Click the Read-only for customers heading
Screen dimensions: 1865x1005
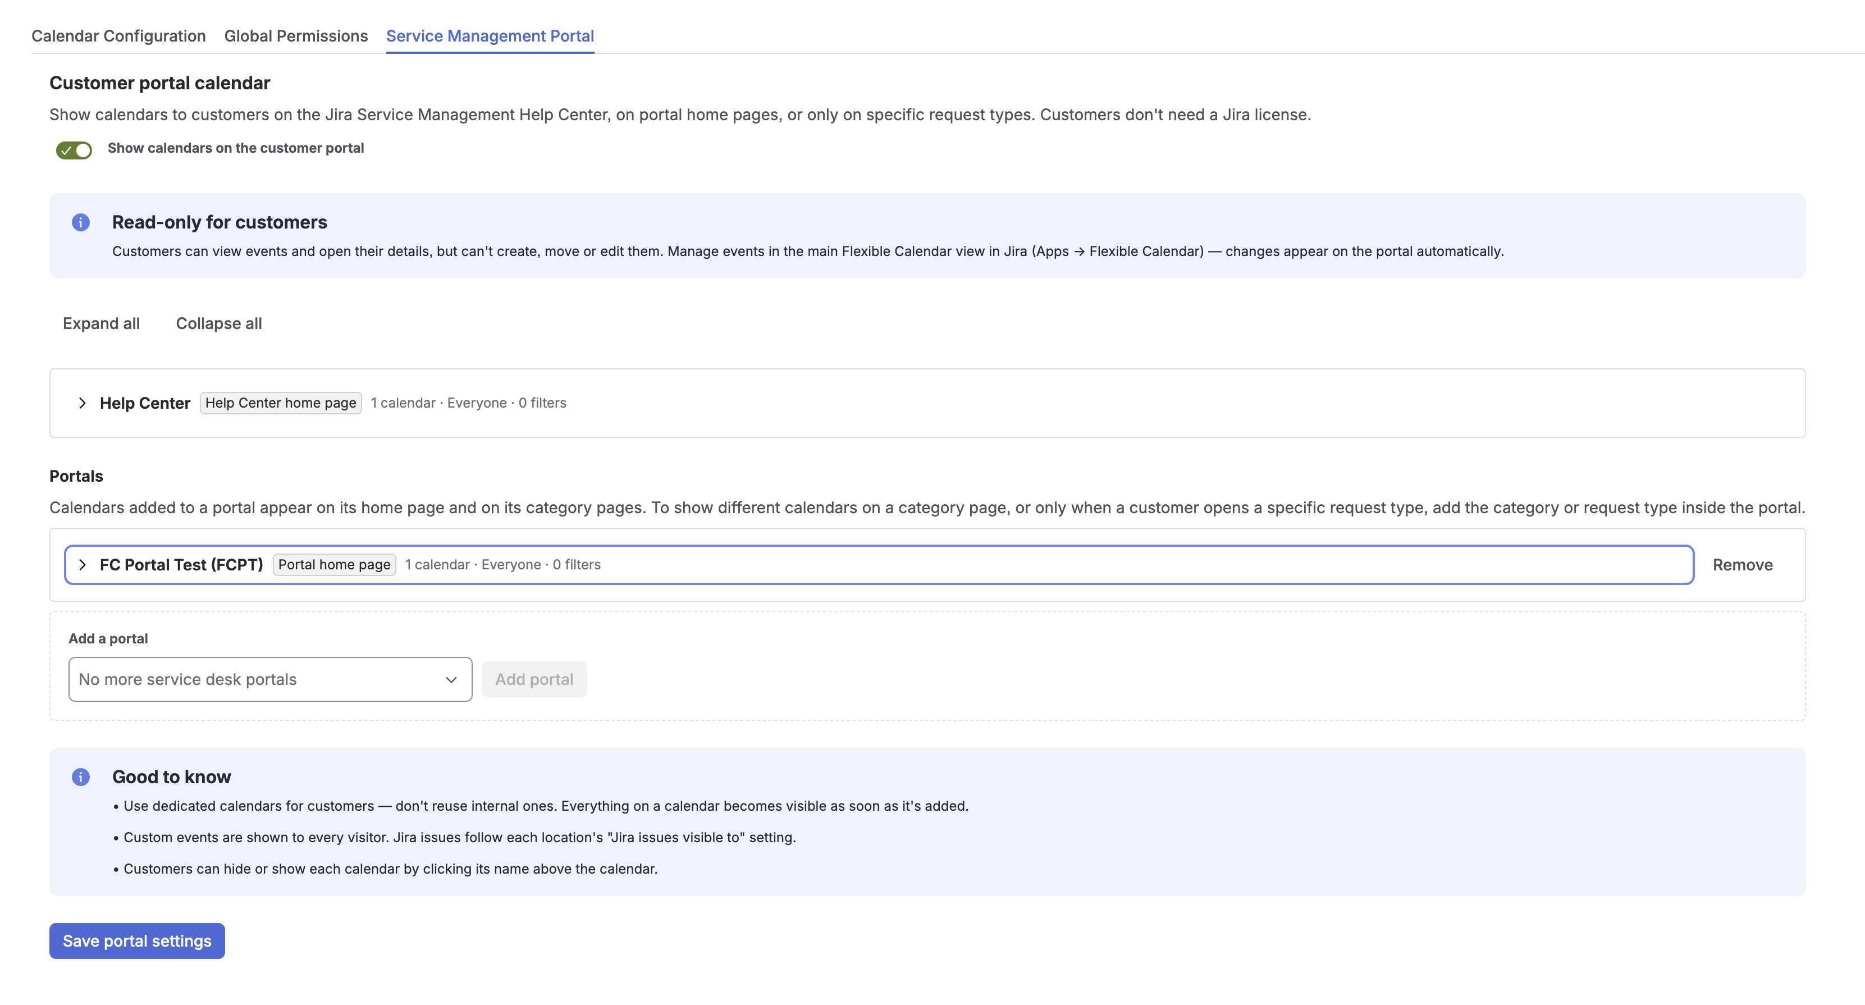coord(220,222)
